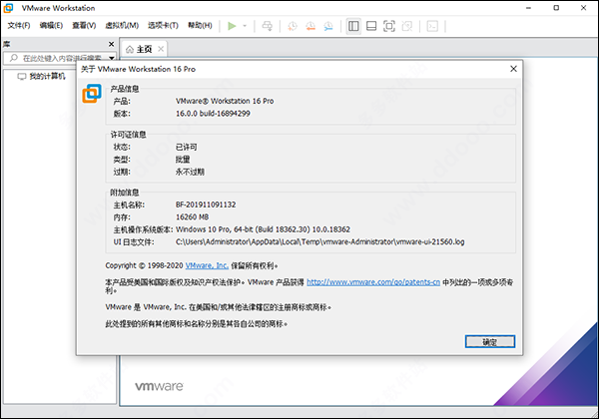Click the 确定 button

coord(490,341)
